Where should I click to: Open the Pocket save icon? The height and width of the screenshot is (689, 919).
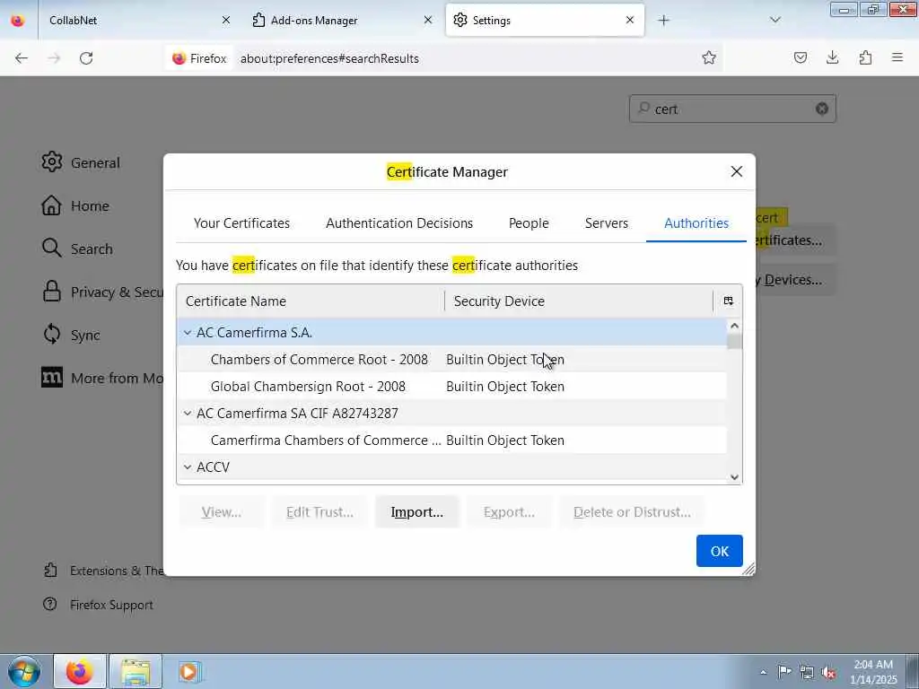pyautogui.click(x=800, y=57)
